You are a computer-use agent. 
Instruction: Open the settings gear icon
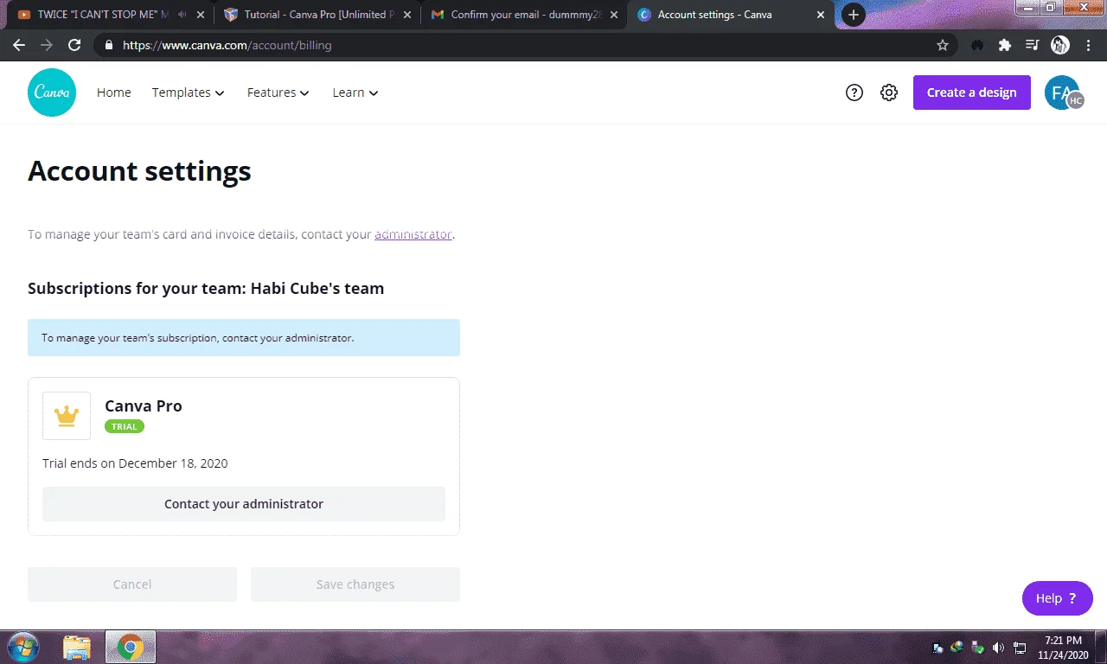coord(889,93)
